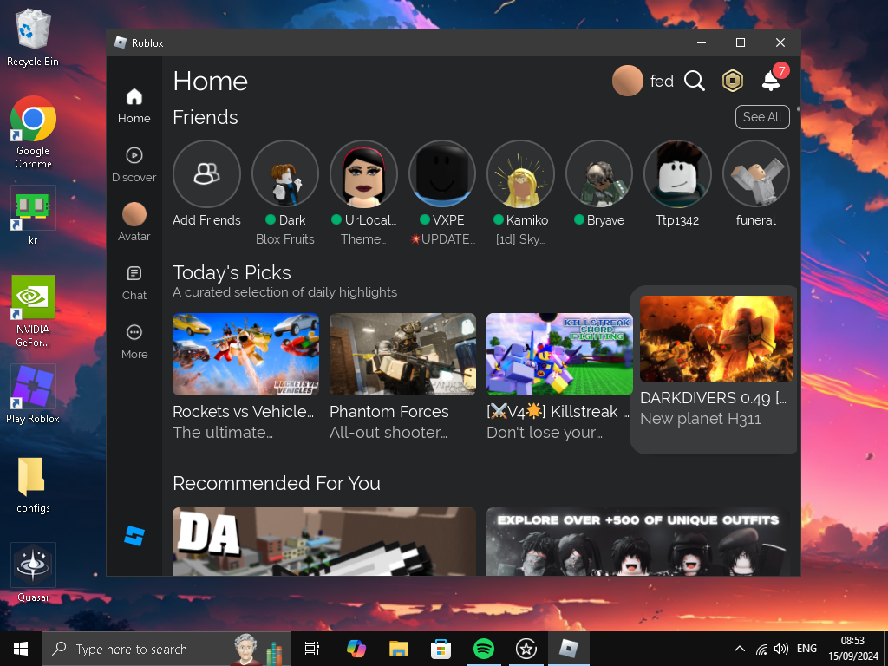The width and height of the screenshot is (888, 666).
Task: Select Play Roblox desktop shortcut
Action: click(33, 395)
